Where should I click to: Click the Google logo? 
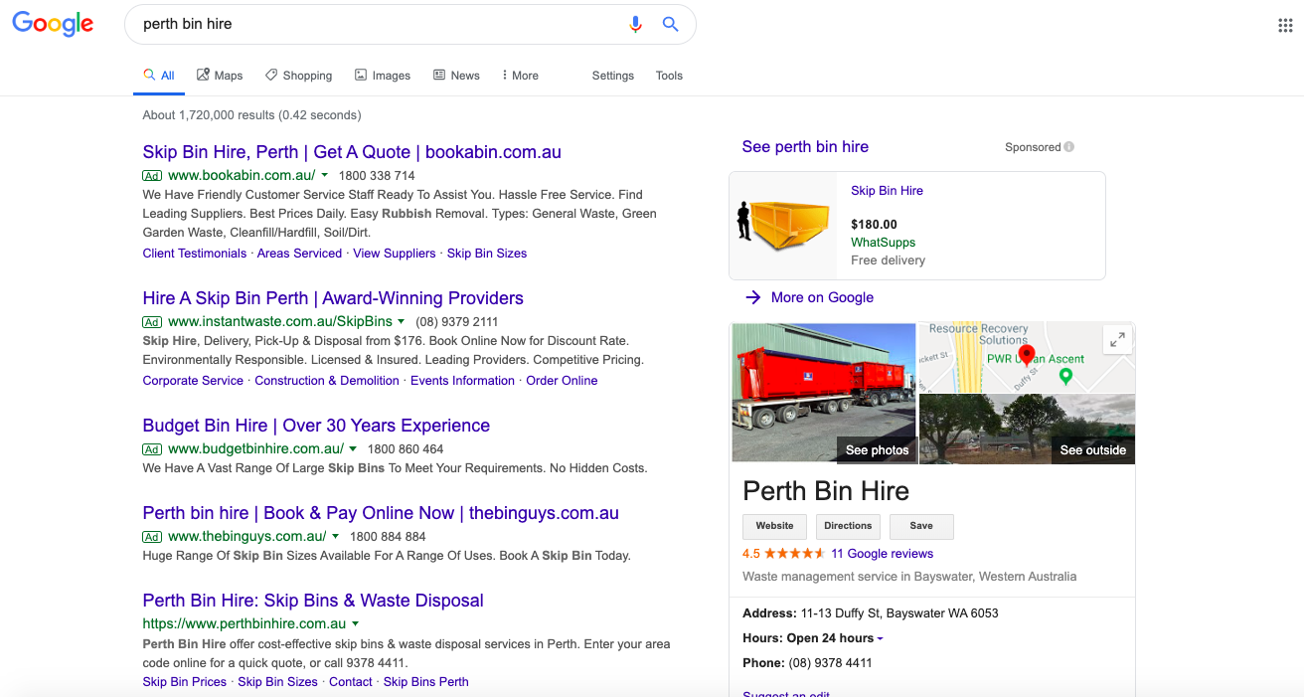click(x=52, y=25)
